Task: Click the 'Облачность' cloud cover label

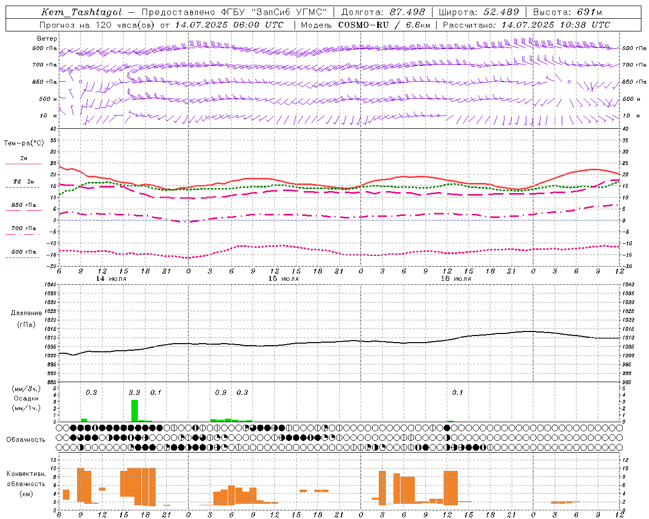Action: 26,439
